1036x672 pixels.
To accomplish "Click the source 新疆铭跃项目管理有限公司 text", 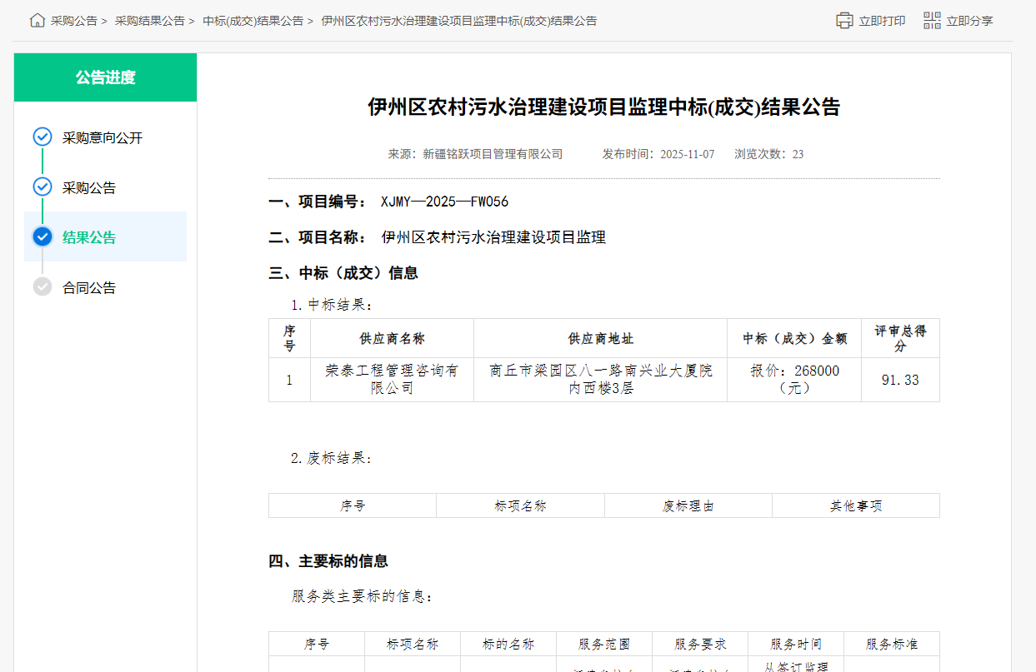I will [x=493, y=154].
